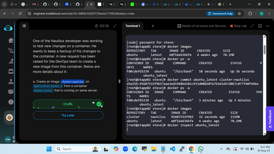Open more options ellipsis in terminal header
This screenshot has height=154, width=274.
(268, 26)
